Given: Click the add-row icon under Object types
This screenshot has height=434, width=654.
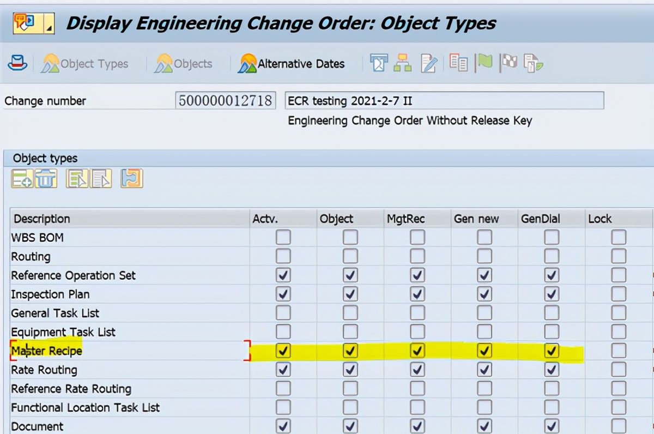Looking at the screenshot, I should (x=22, y=178).
